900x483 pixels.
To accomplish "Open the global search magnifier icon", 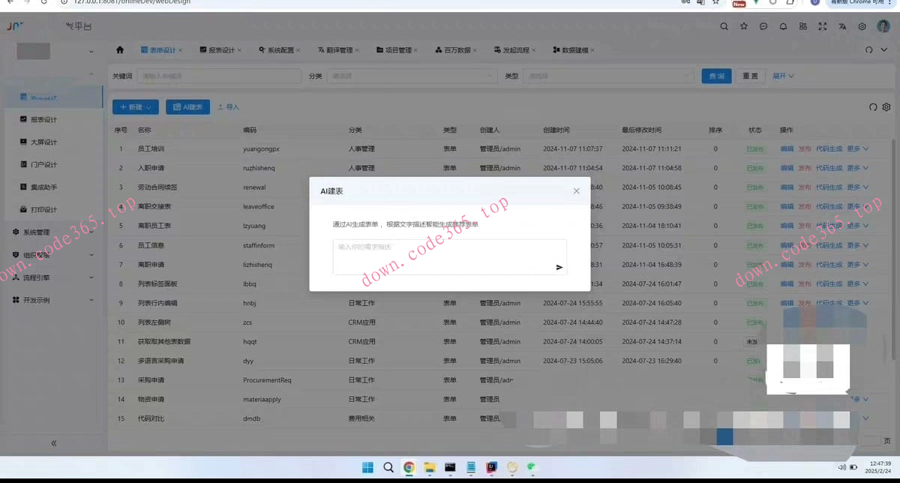I will pos(724,26).
